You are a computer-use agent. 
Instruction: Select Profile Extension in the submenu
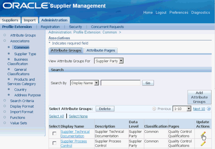point(17,27)
